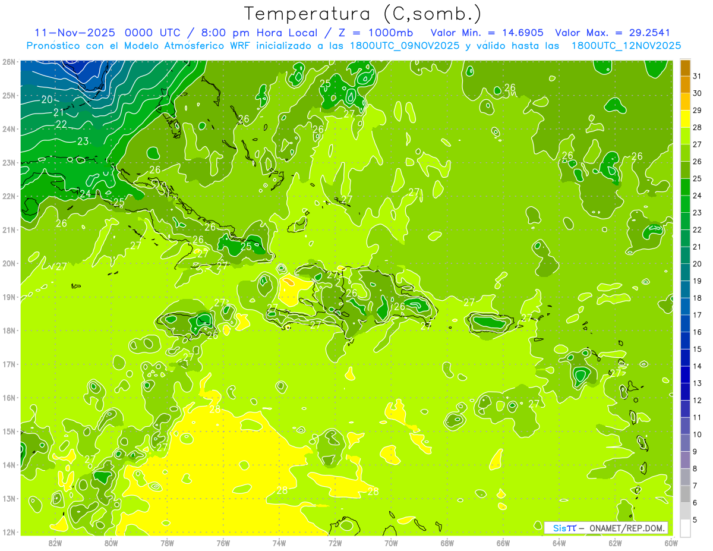The width and height of the screenshot is (713, 551).
Task: Click the "16" value in the color legend
Action: (x=698, y=332)
